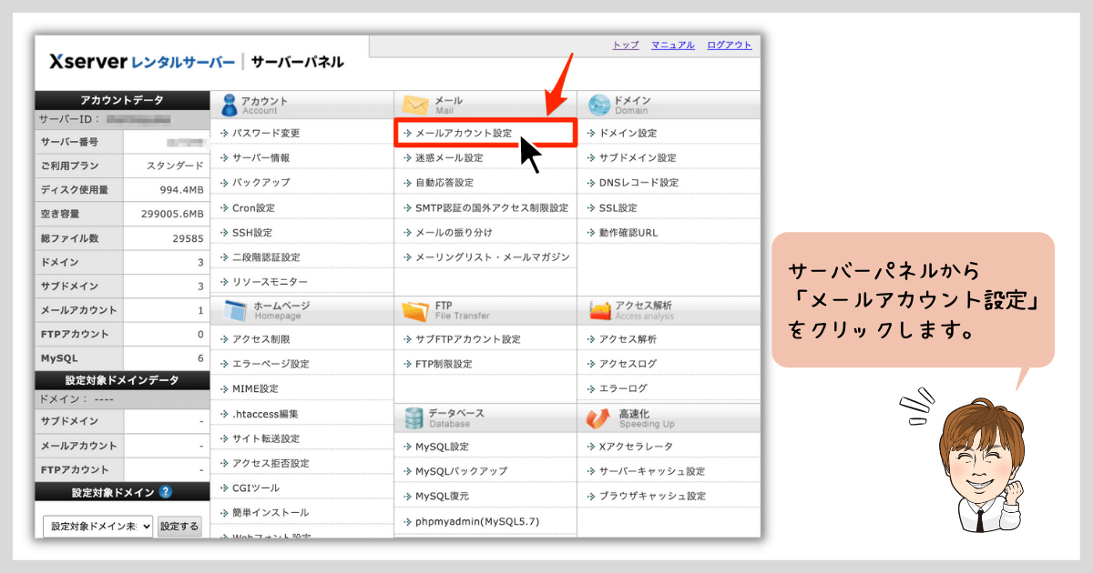Click the ログアウト link

coord(729,45)
